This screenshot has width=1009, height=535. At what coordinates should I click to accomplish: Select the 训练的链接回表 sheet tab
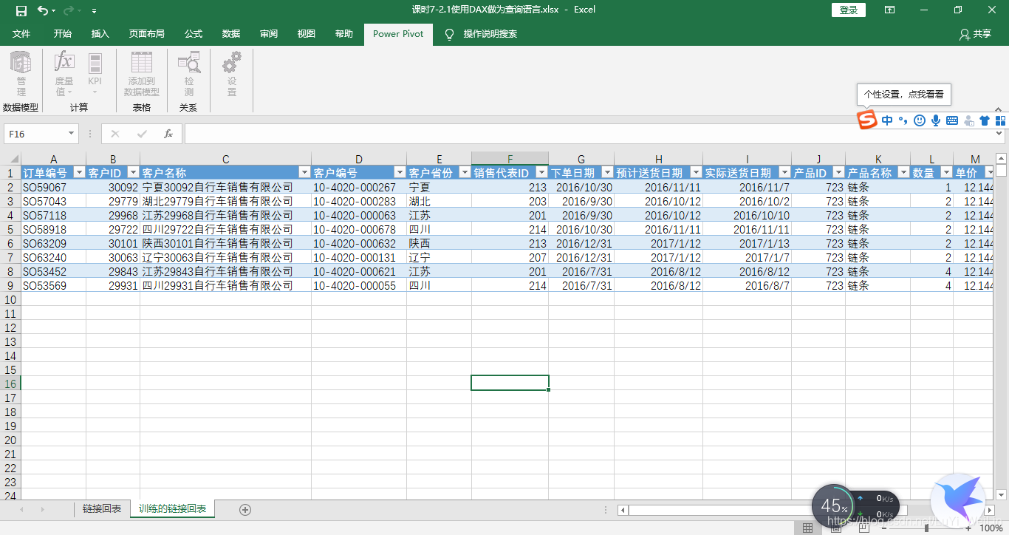172,509
